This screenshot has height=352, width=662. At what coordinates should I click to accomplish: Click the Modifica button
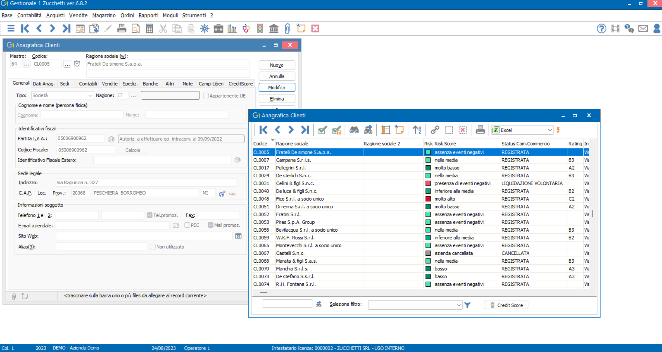(276, 87)
